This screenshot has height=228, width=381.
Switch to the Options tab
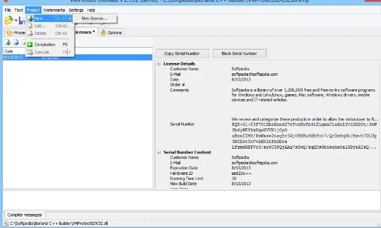pyautogui.click(x=111, y=32)
